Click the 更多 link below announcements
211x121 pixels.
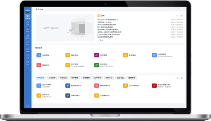pos(100,40)
